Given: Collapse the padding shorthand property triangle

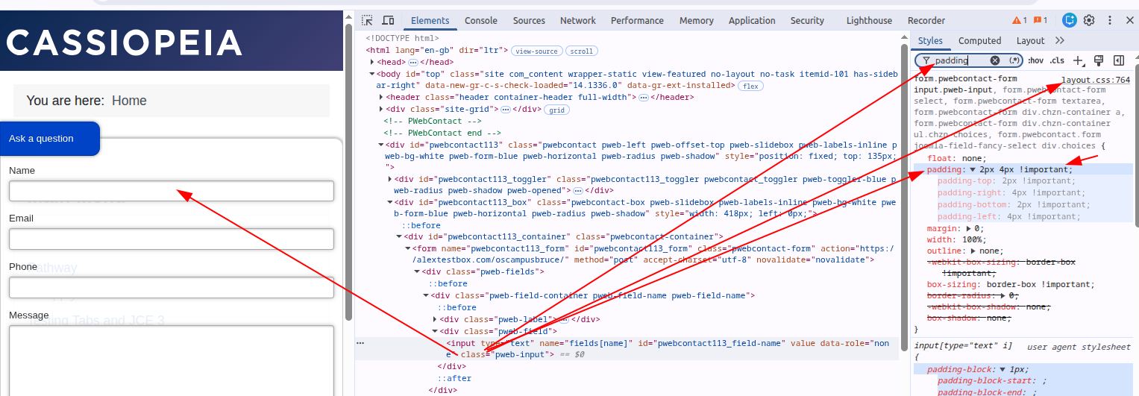Looking at the screenshot, I should (973, 170).
